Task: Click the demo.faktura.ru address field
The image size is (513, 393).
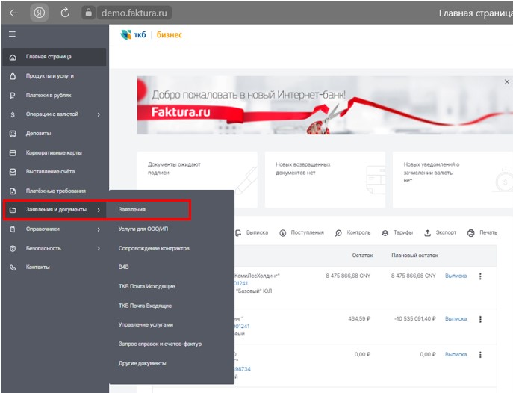Action: click(x=134, y=13)
